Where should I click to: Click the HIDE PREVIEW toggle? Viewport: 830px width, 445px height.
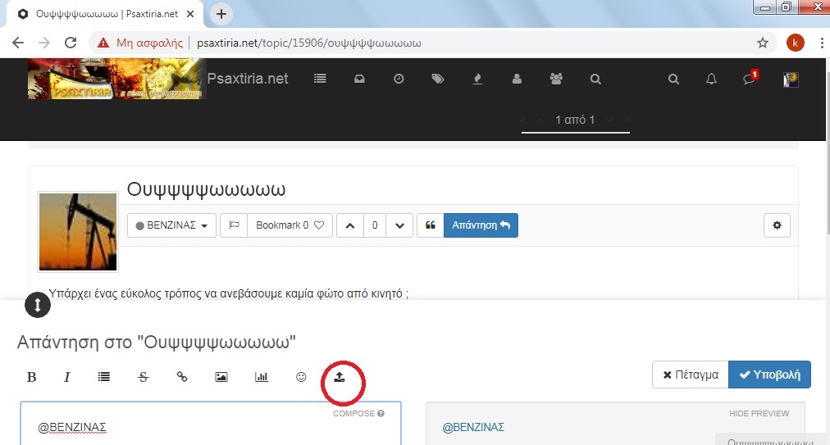pyautogui.click(x=759, y=413)
